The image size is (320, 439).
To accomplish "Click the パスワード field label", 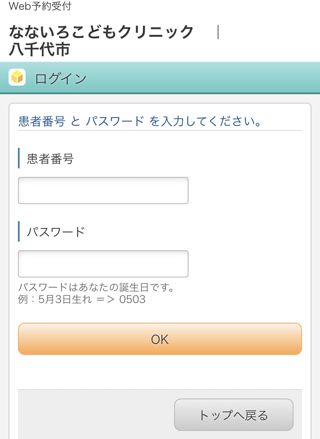I will pyautogui.click(x=56, y=232).
